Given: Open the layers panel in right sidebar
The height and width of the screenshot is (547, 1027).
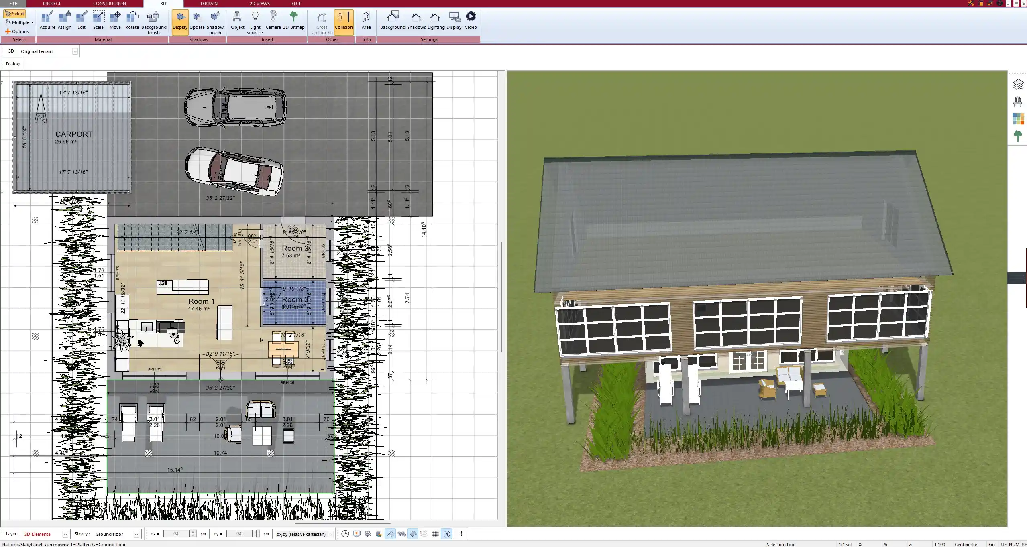Looking at the screenshot, I should click(1018, 84).
